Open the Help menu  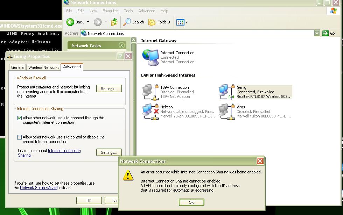click(164, 11)
